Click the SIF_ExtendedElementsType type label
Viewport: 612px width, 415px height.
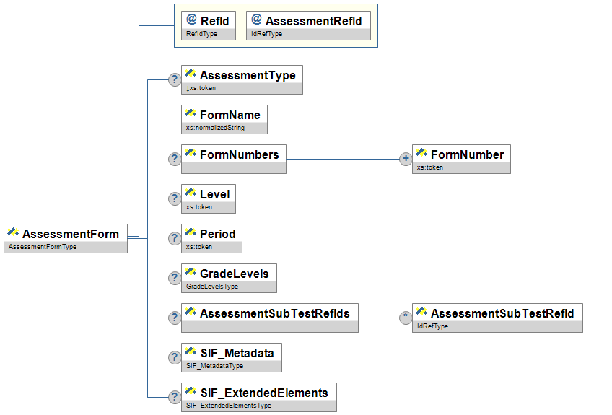tap(229, 406)
